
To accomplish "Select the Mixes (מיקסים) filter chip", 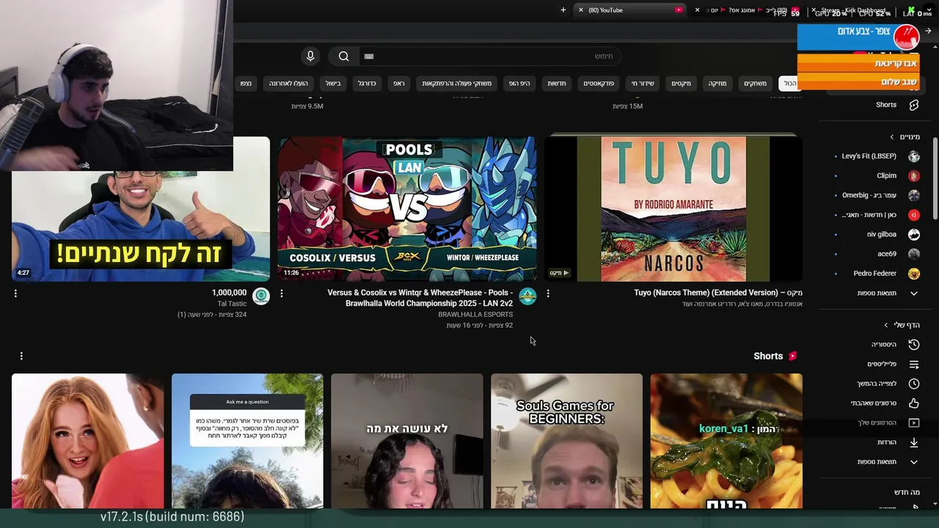I will point(681,83).
